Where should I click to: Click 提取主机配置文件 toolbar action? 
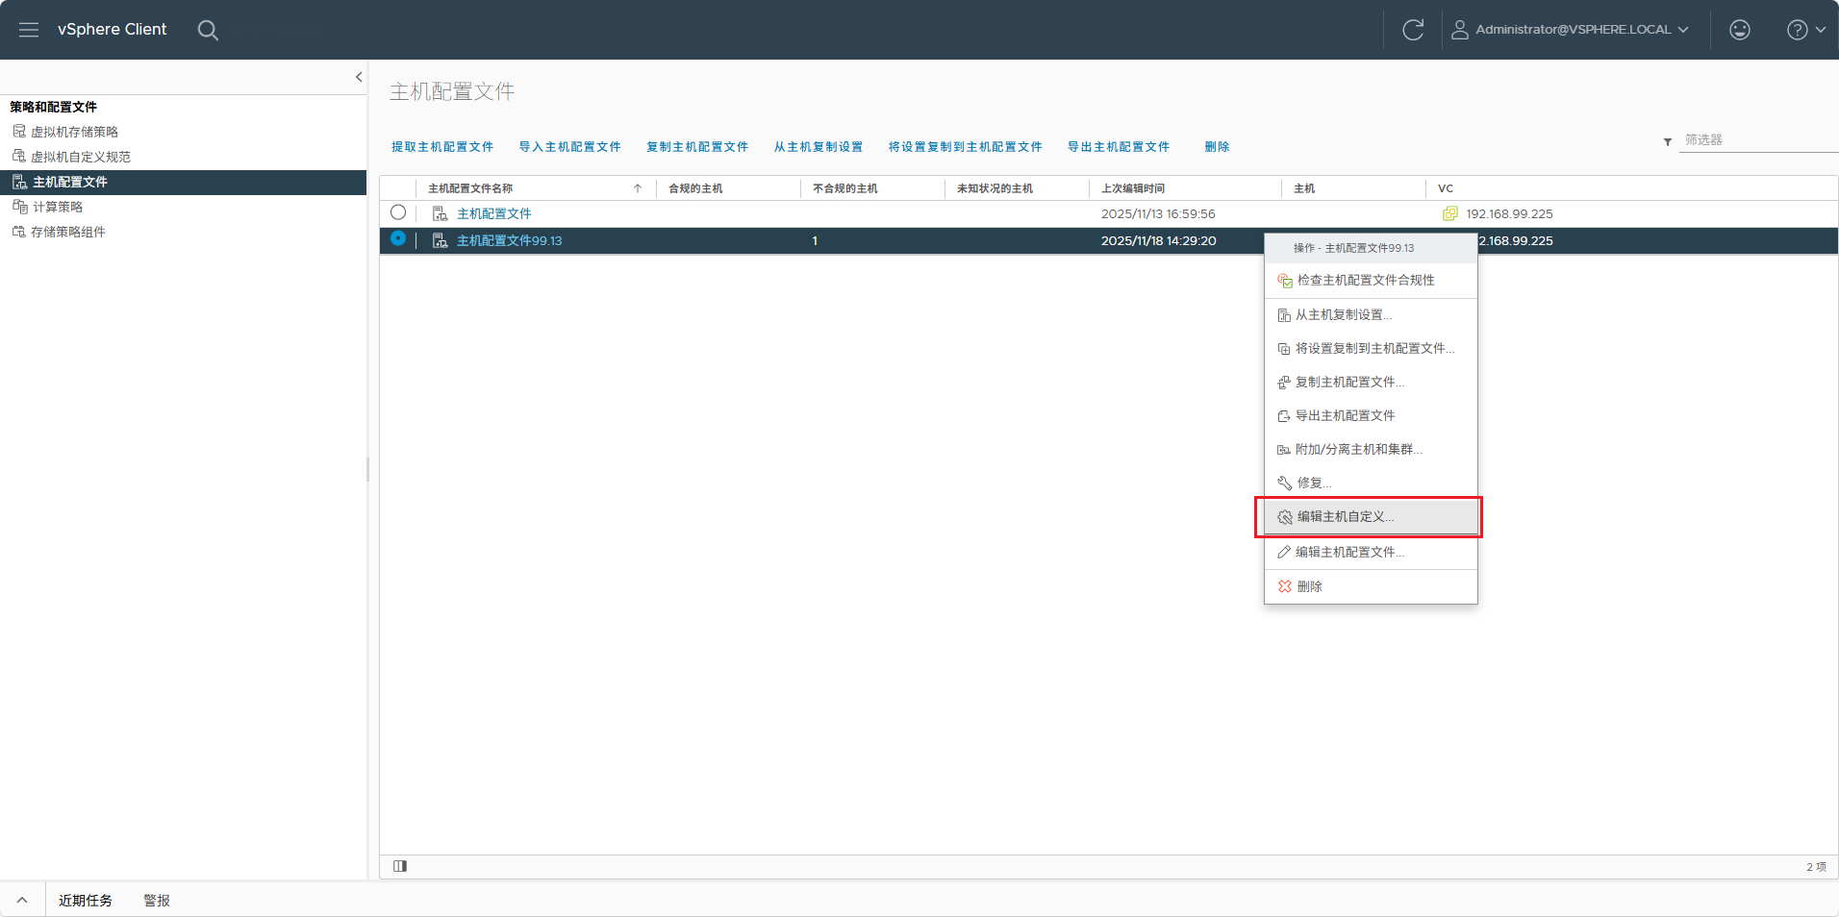coord(442,147)
